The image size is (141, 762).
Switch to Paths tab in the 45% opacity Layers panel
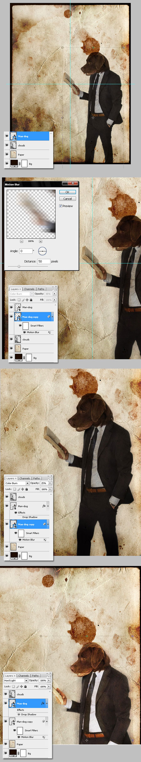[x=41, y=289]
